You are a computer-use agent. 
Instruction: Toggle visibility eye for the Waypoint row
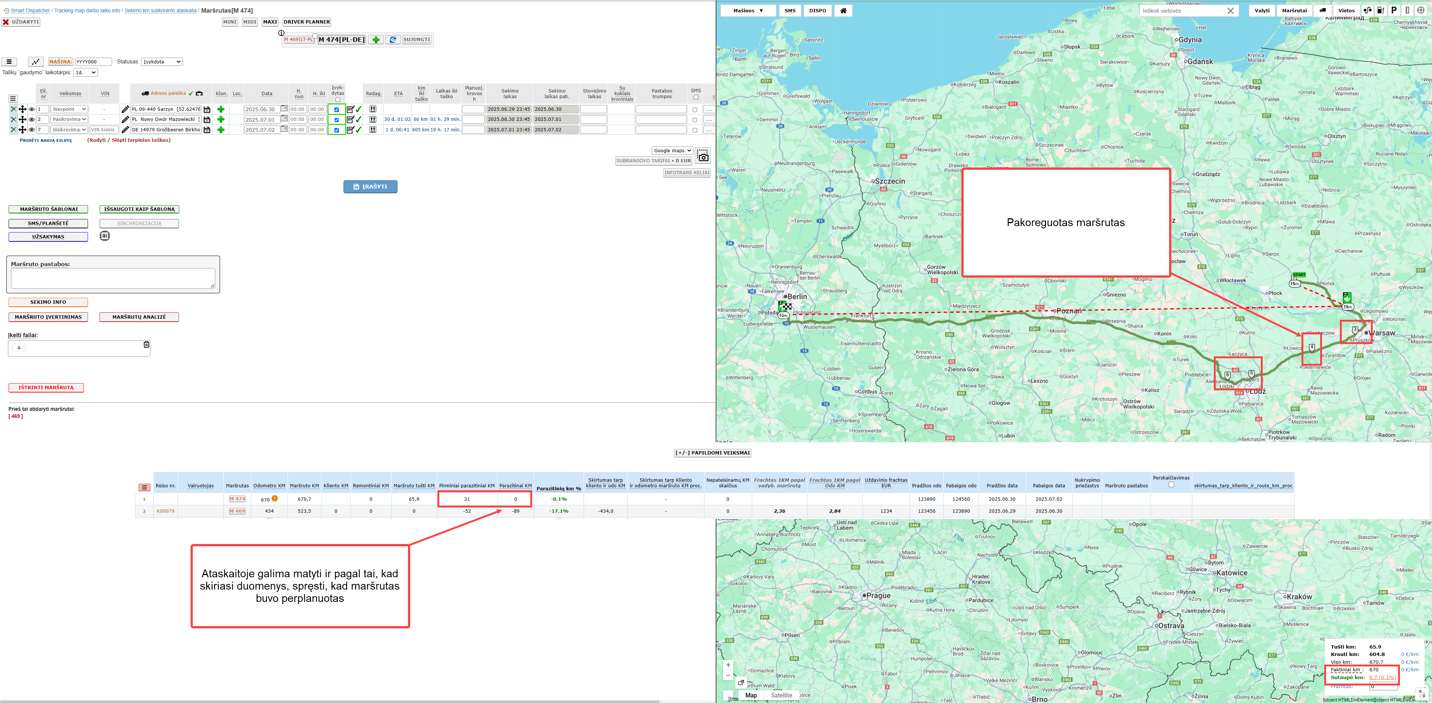pos(32,109)
